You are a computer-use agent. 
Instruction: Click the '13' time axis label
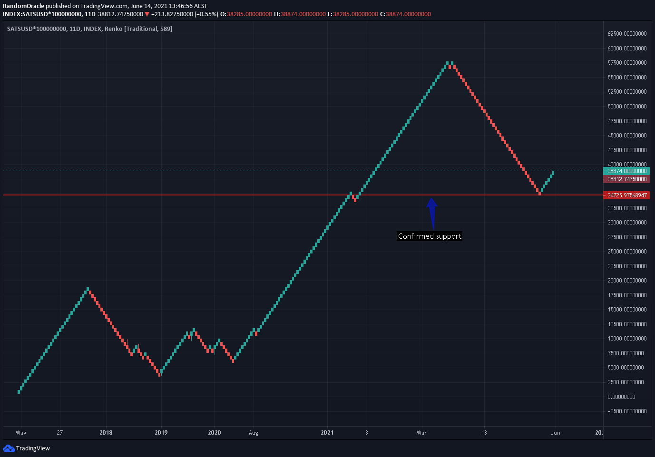[484, 433]
